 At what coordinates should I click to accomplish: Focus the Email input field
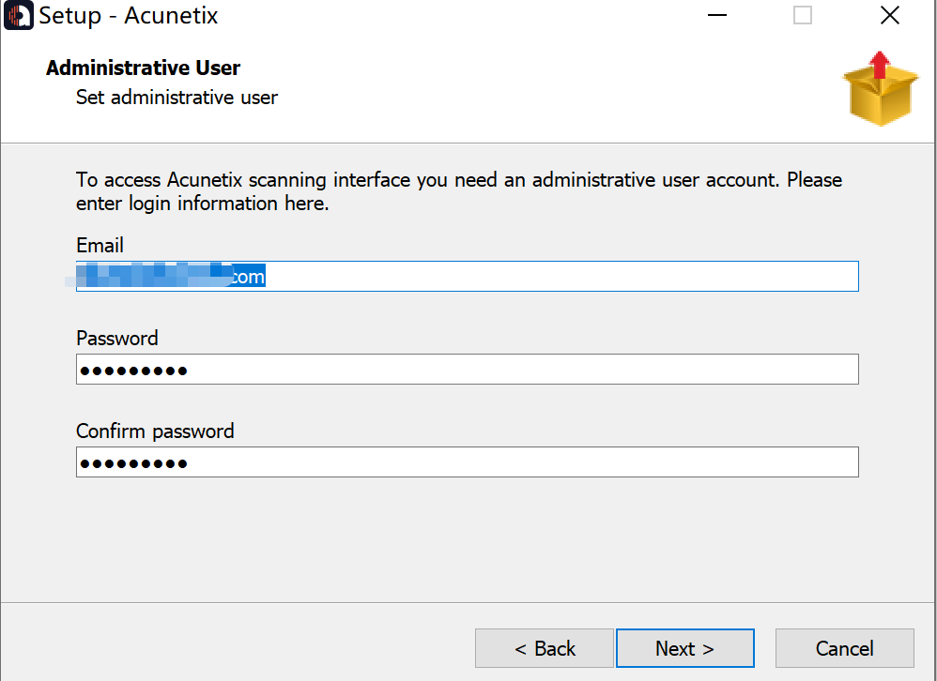coord(468,277)
